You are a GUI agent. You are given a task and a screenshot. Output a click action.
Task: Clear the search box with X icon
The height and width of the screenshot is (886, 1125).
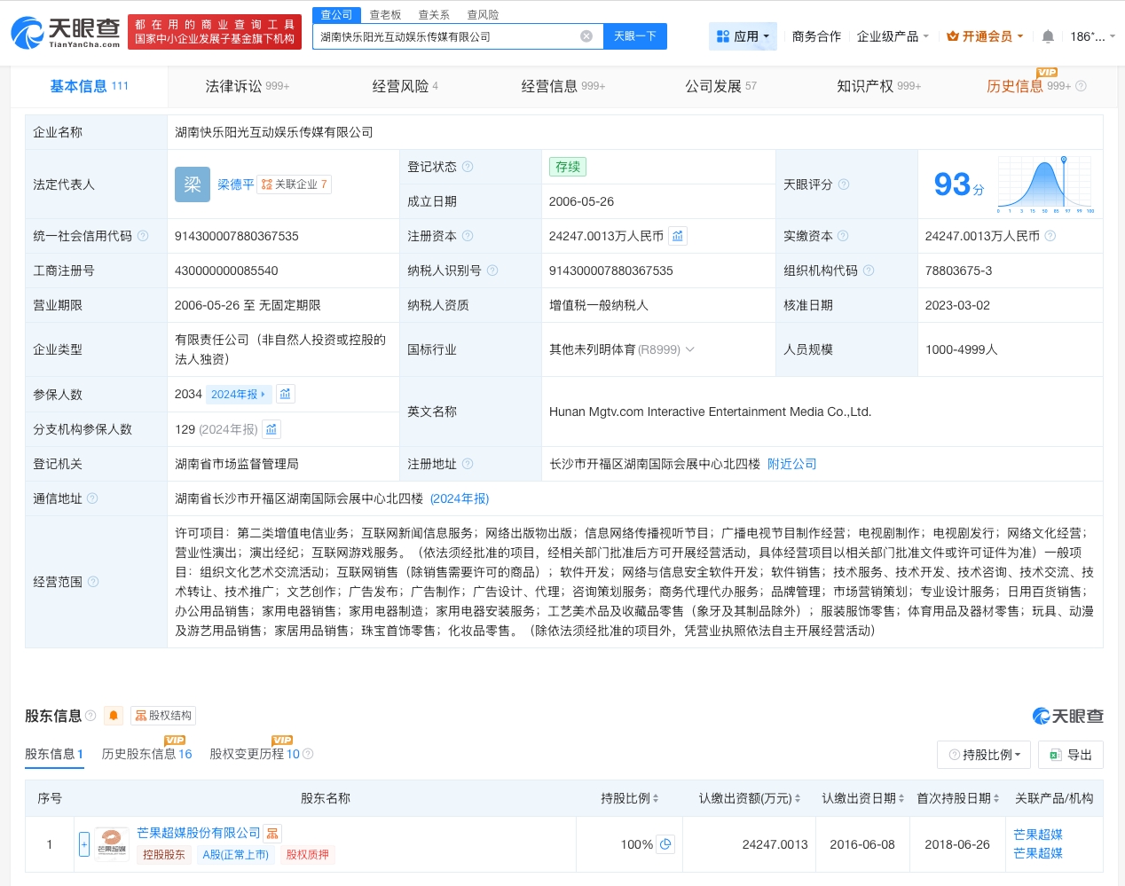click(586, 36)
